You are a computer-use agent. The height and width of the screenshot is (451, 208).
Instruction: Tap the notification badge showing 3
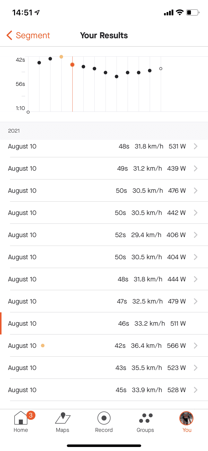(31, 415)
